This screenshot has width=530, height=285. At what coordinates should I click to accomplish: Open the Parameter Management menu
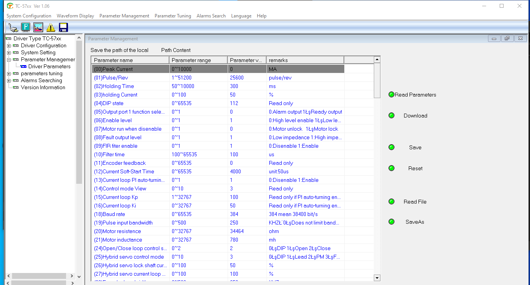pyautogui.click(x=124, y=16)
